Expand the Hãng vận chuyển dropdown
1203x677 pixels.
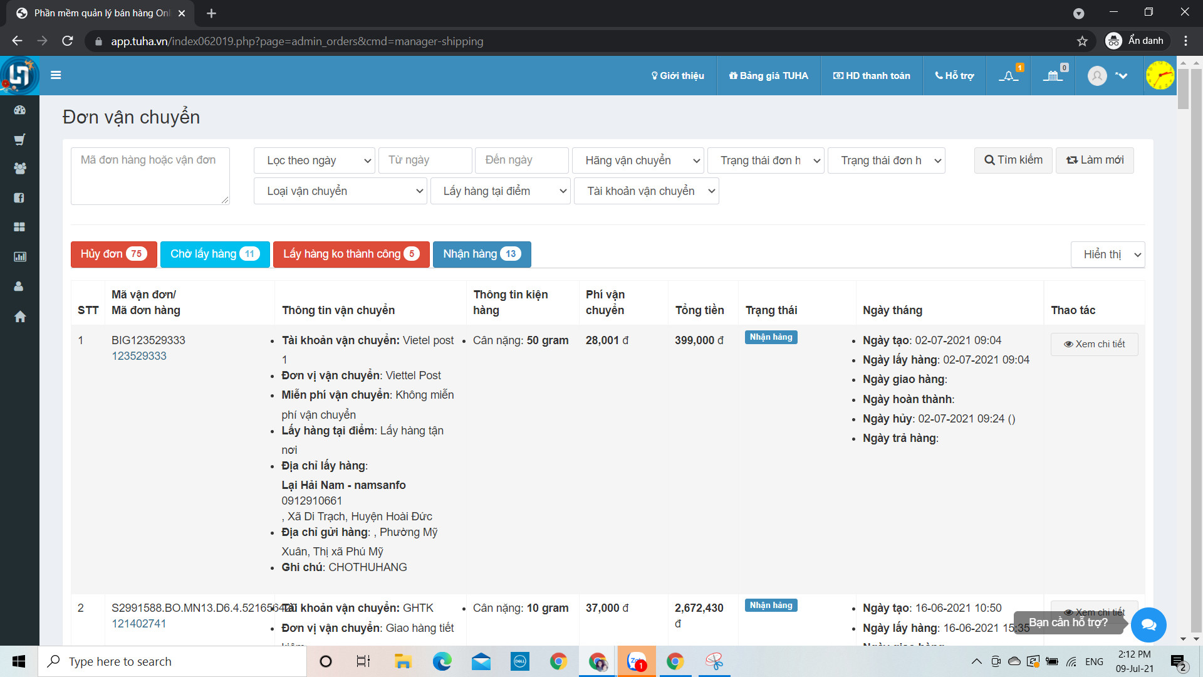[x=638, y=160]
